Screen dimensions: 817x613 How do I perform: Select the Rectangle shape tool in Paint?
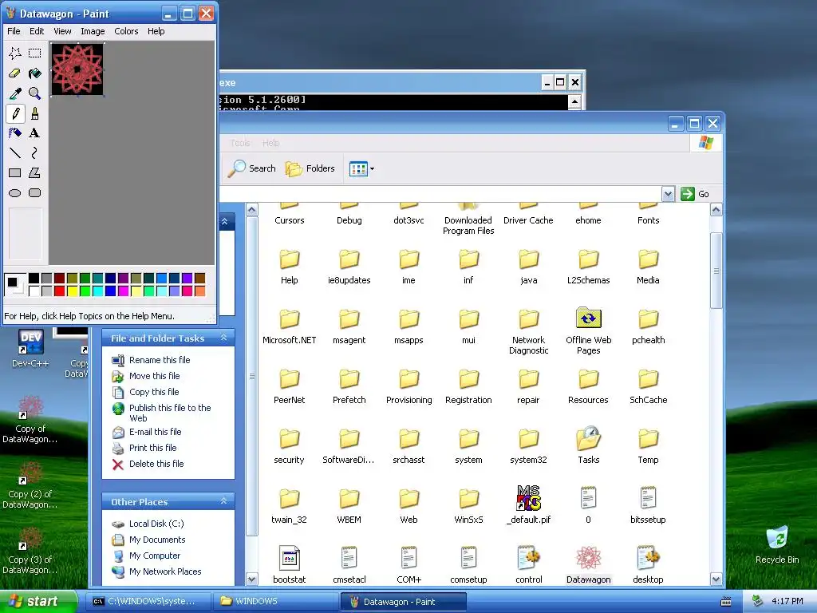tap(15, 172)
